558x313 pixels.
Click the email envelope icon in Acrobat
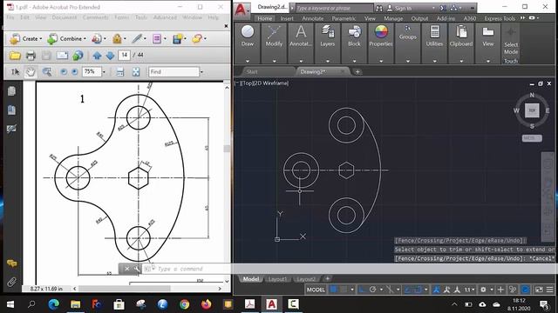(x=62, y=56)
